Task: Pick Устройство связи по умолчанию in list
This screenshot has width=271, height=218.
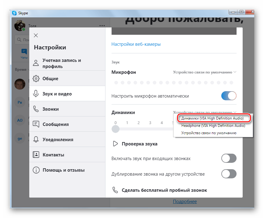Action: (209, 133)
